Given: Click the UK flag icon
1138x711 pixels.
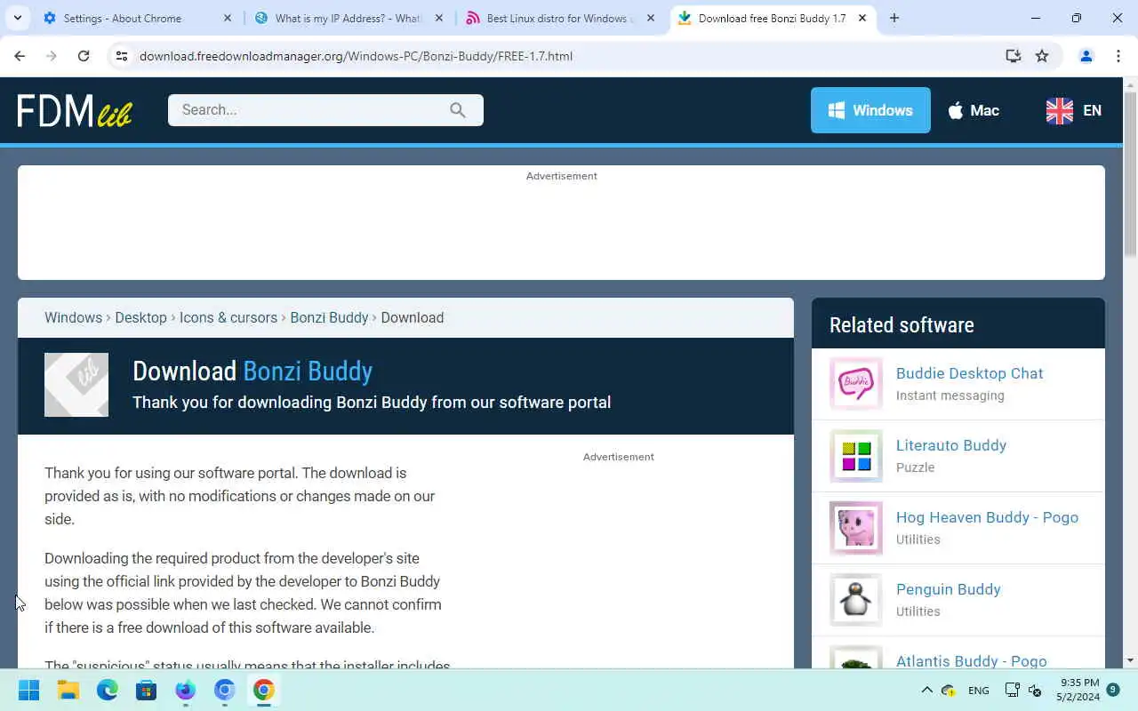Looking at the screenshot, I should (1059, 110).
